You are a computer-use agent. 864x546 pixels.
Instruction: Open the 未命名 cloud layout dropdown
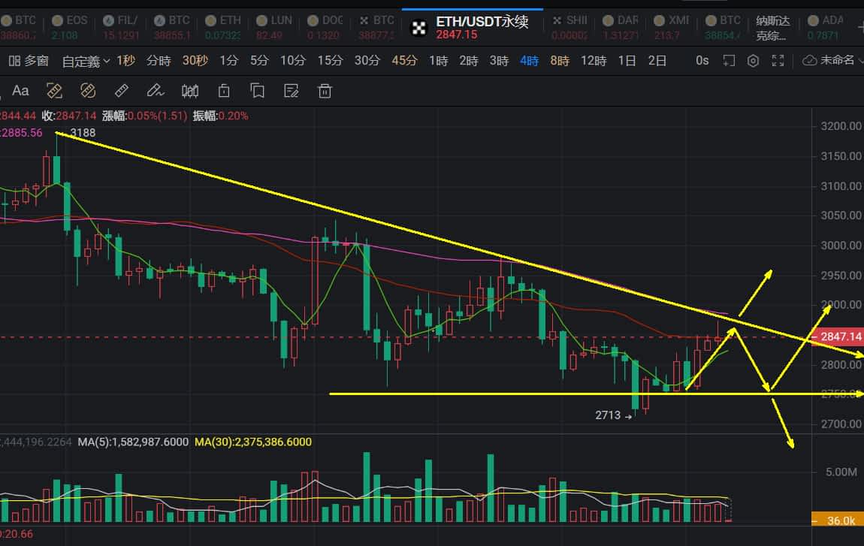coord(832,61)
